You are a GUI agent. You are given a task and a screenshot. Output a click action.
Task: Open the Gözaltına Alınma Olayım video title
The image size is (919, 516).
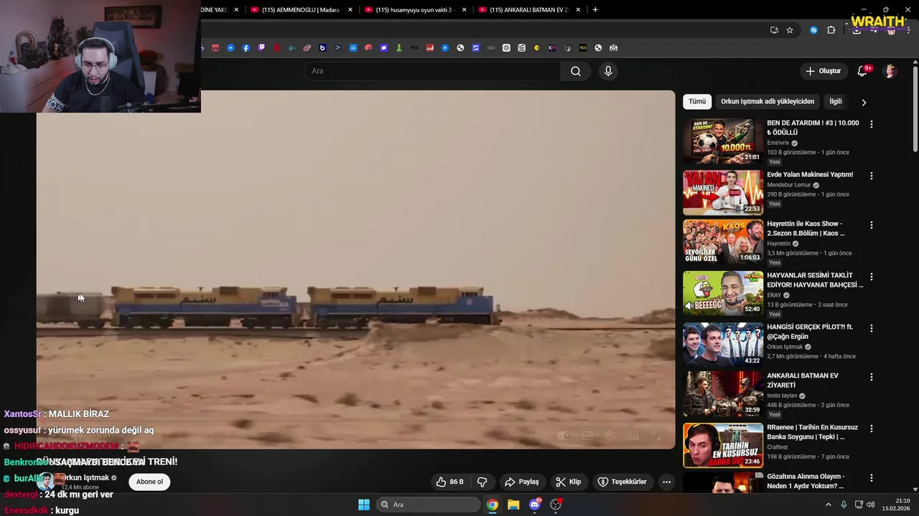click(806, 481)
